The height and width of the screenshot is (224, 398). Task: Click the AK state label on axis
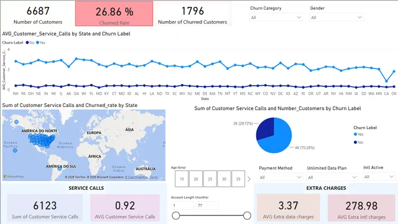[69, 93]
